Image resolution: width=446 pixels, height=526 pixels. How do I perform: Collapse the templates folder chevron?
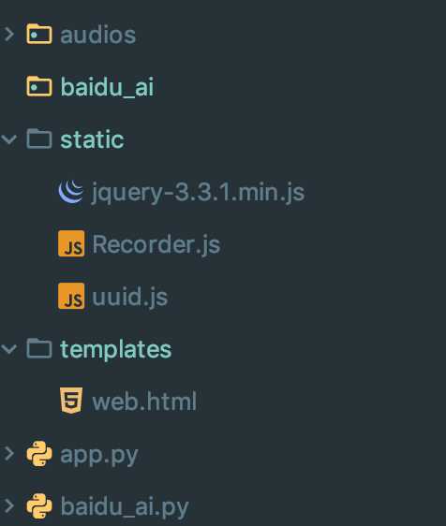8,349
